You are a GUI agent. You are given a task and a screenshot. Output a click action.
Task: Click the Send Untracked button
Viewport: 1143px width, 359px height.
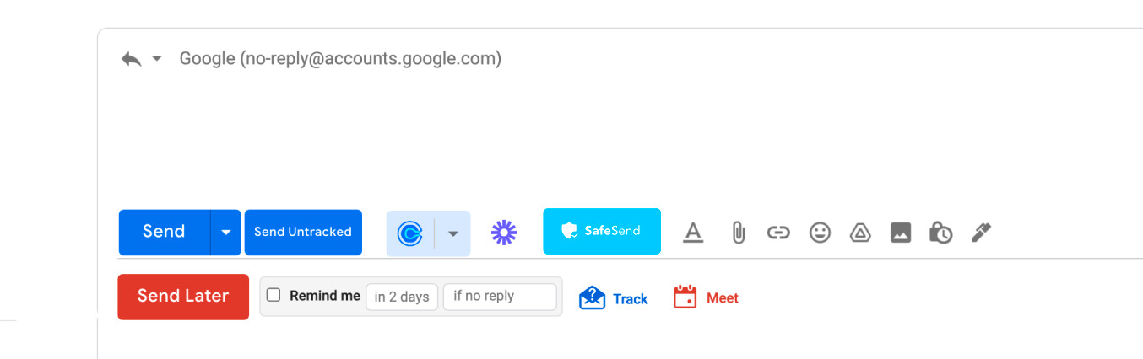303,233
